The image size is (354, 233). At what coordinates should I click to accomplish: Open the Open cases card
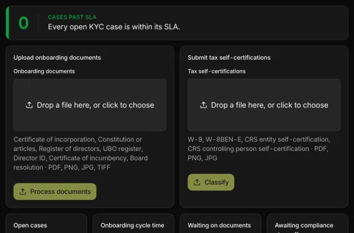tap(47, 223)
